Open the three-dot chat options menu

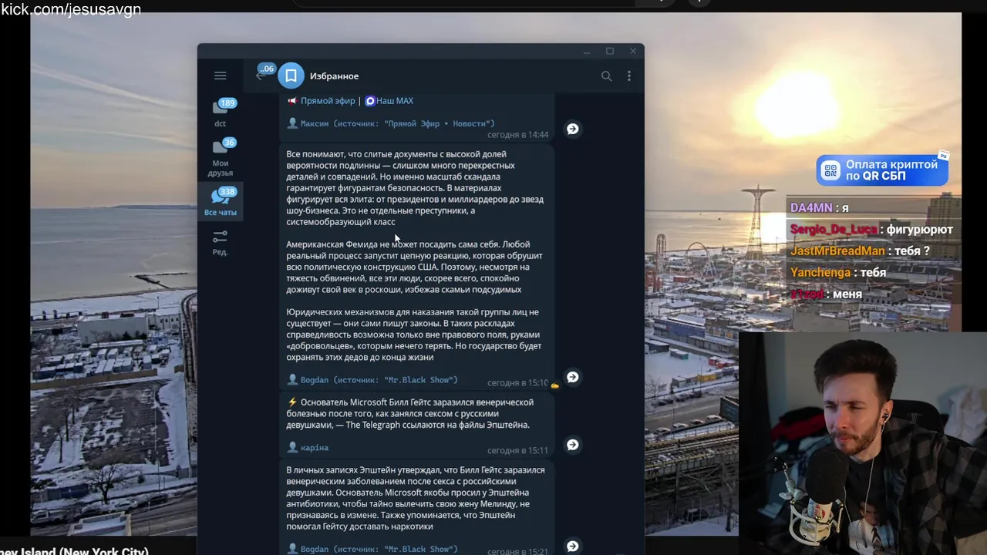628,76
